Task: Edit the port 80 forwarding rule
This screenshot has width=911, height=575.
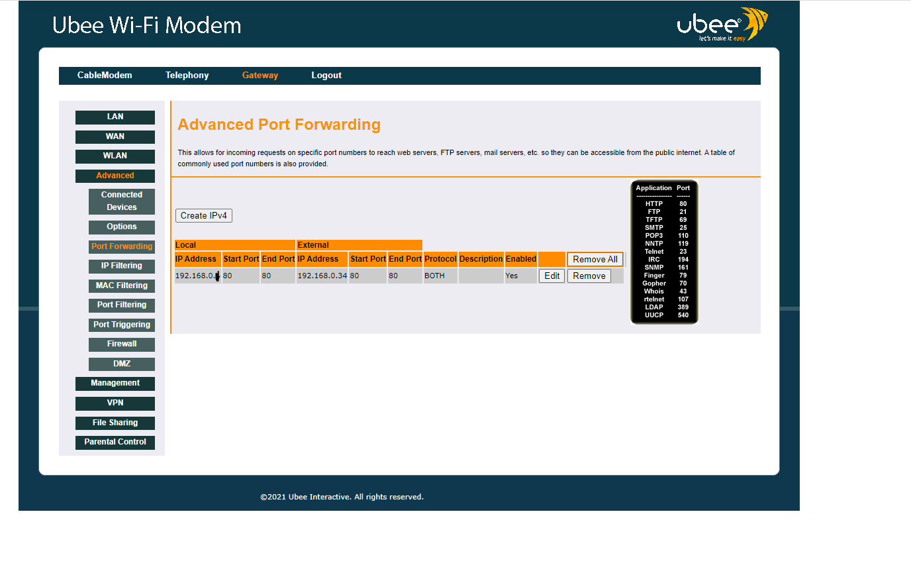Action: (552, 276)
